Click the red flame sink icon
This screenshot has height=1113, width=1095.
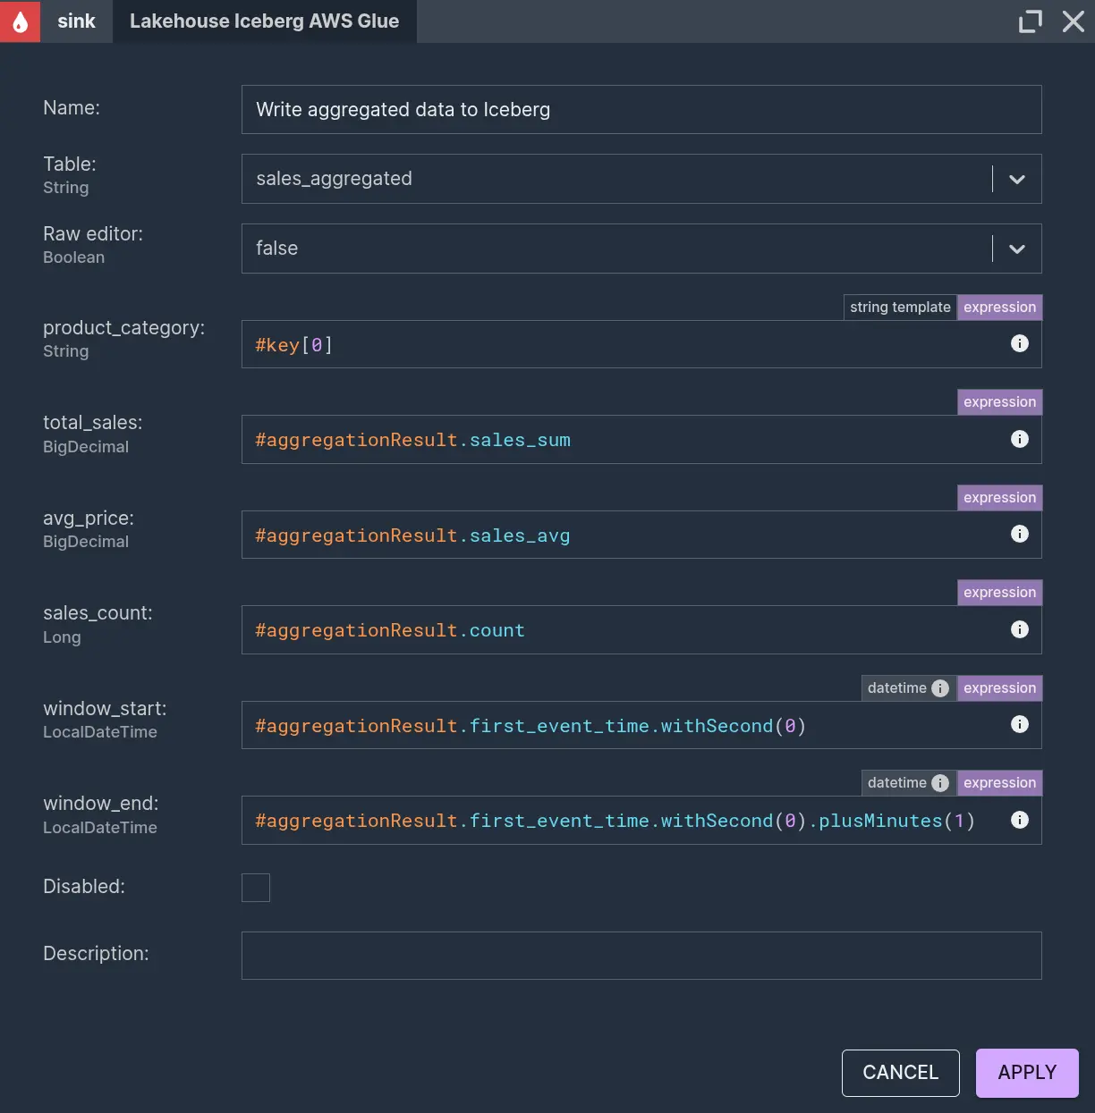click(20, 21)
